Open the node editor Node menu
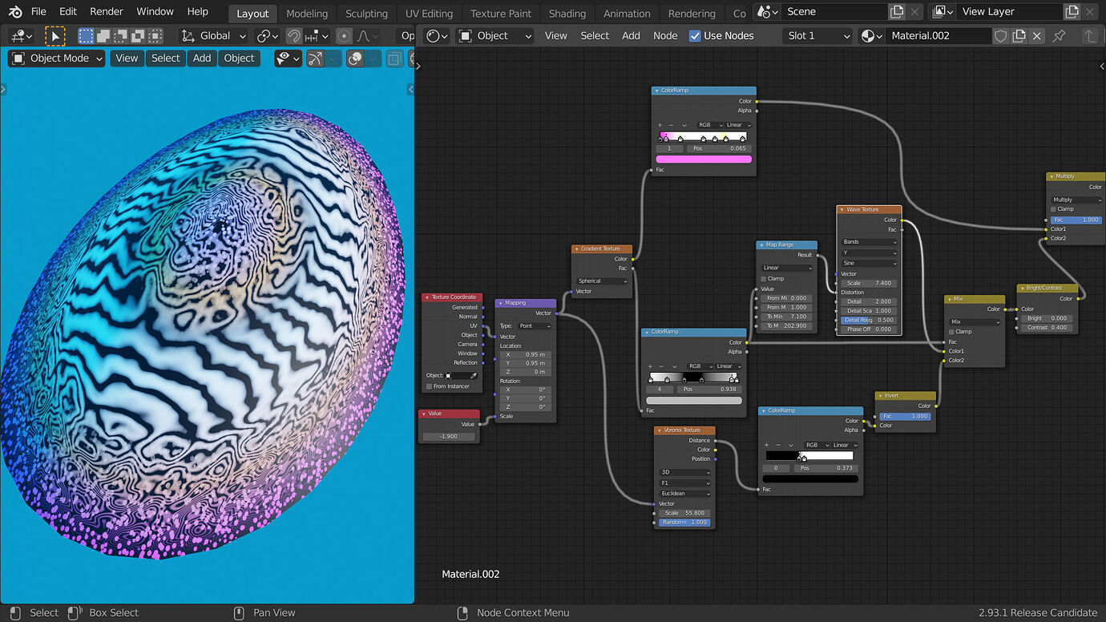The image size is (1106, 622). [x=665, y=36]
